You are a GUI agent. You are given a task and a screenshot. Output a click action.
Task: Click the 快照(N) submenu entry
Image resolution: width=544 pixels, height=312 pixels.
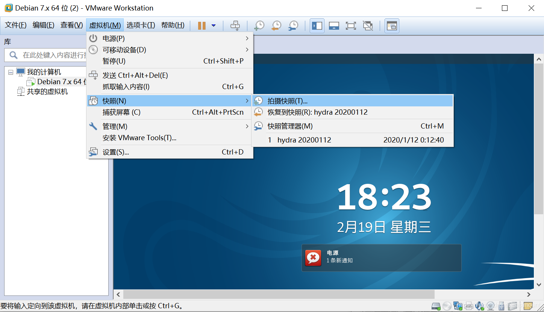170,101
